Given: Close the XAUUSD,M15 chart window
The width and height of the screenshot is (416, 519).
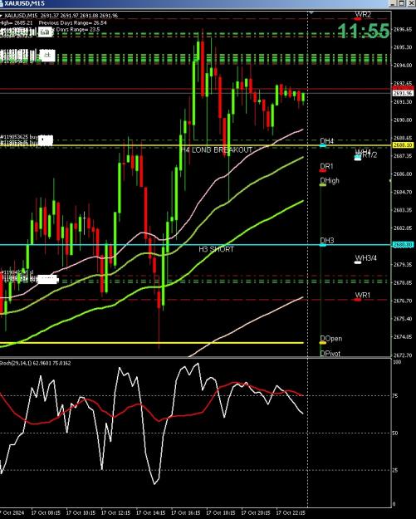Looking at the screenshot, I should click(x=410, y=3).
